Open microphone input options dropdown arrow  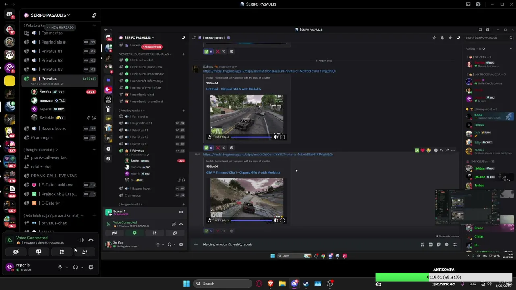point(67,267)
